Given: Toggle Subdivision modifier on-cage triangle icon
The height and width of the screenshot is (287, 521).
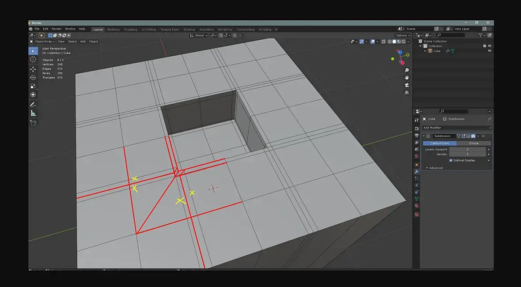Looking at the screenshot, I should click(x=459, y=136).
